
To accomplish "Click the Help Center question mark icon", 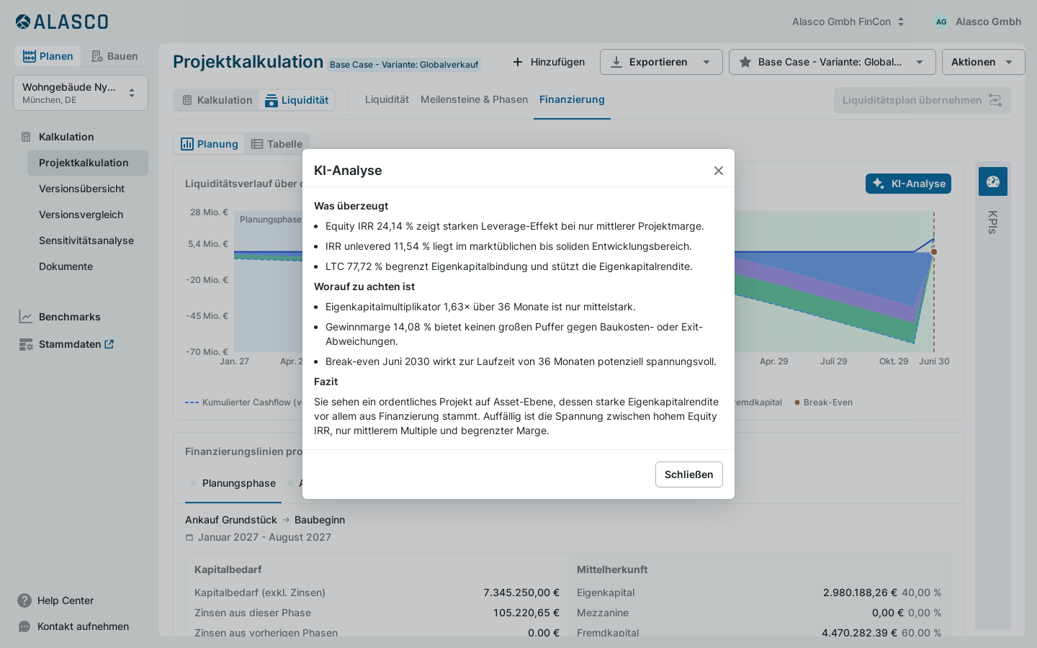I will 24,600.
